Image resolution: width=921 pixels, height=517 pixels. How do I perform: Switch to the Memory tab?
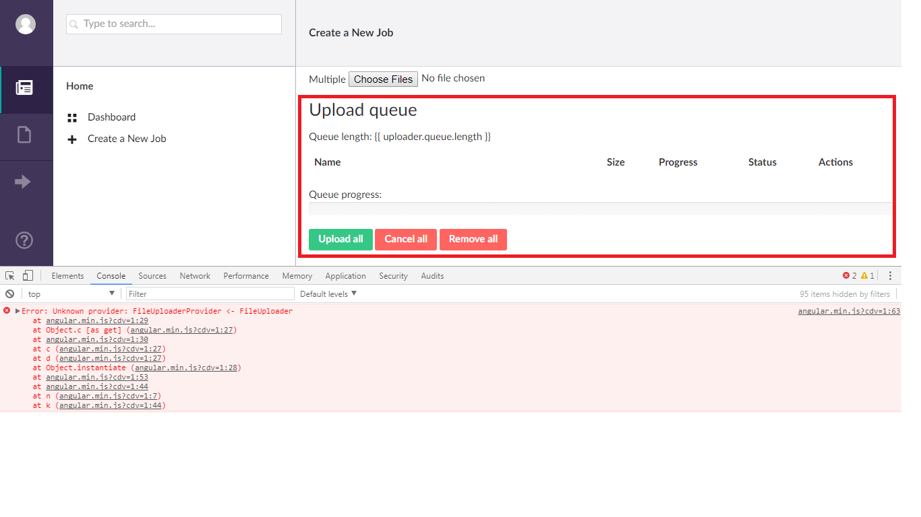pos(297,275)
